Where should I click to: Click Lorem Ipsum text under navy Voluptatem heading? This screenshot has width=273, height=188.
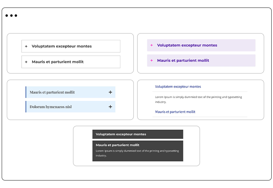pyautogui.click(x=198, y=99)
